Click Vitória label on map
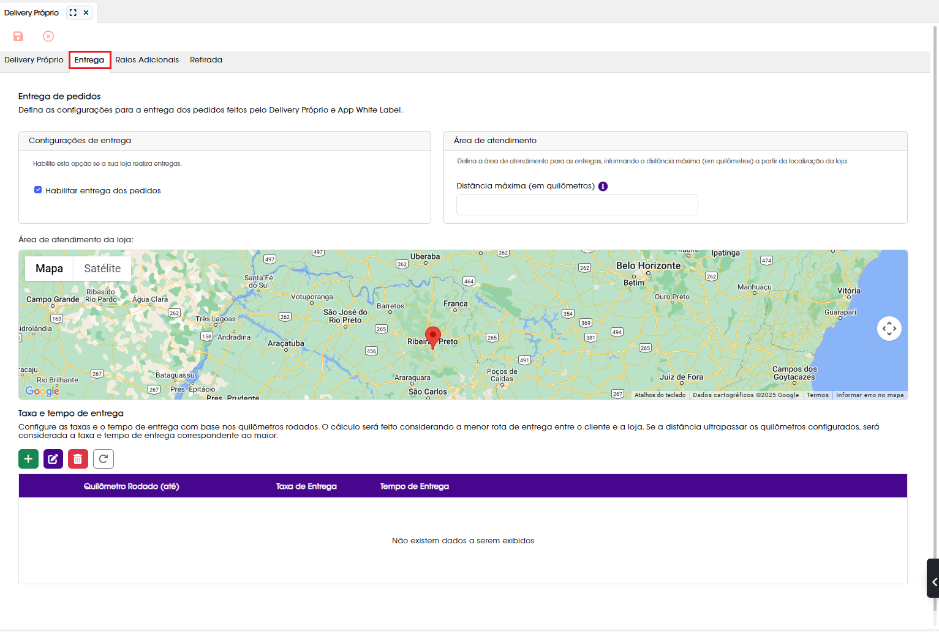Screen dimensions: 939x632 [x=849, y=291]
